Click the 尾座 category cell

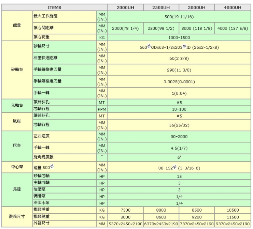[x=17, y=121]
